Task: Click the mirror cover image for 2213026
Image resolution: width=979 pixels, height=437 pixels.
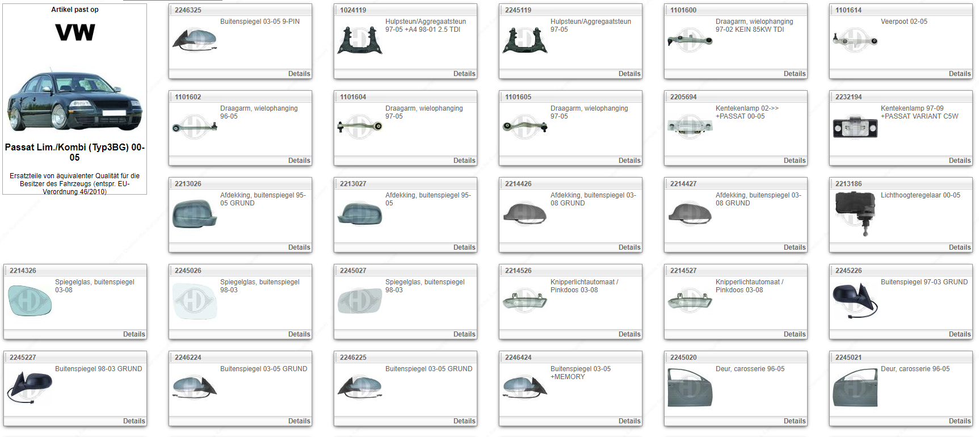Action: 195,214
